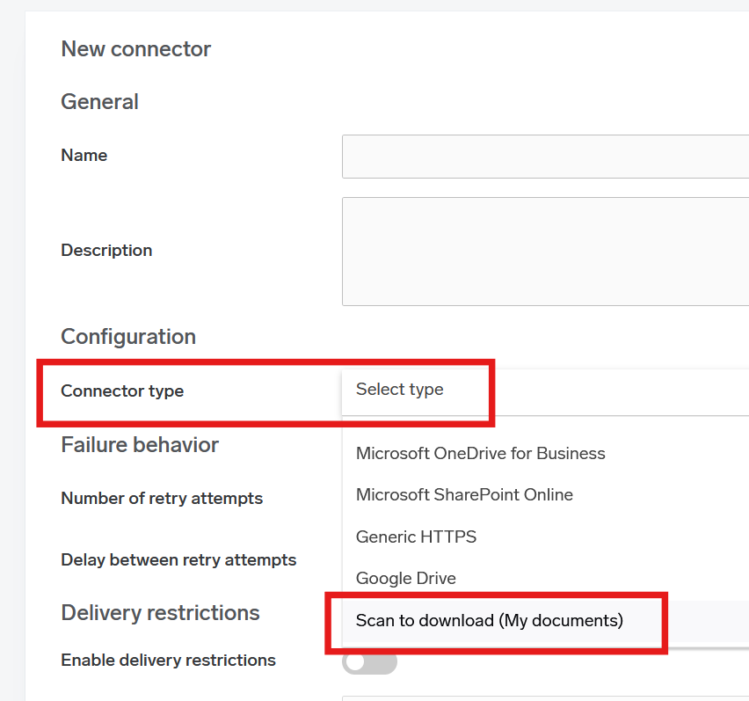Toggle the Enable delivery restrictions switch
The height and width of the screenshot is (701, 749).
tap(370, 661)
